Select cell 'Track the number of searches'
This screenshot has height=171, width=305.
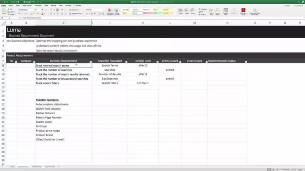63,70
